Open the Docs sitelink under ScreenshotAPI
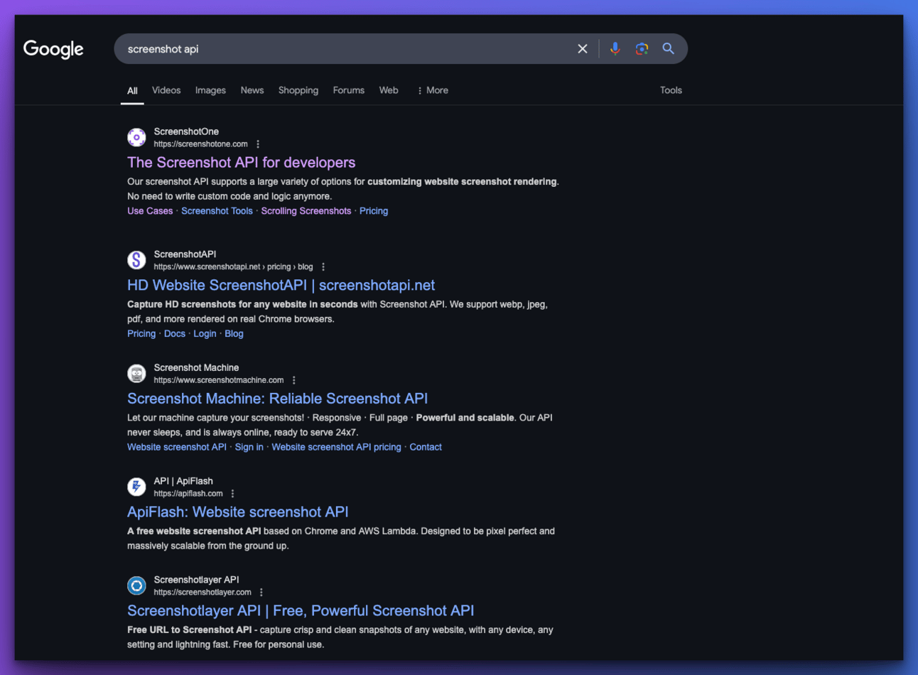Image resolution: width=918 pixels, height=675 pixels. [x=175, y=334]
